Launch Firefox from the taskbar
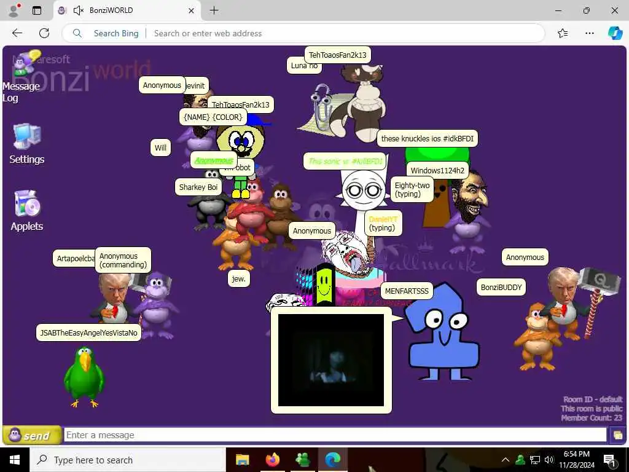 [x=272, y=460]
